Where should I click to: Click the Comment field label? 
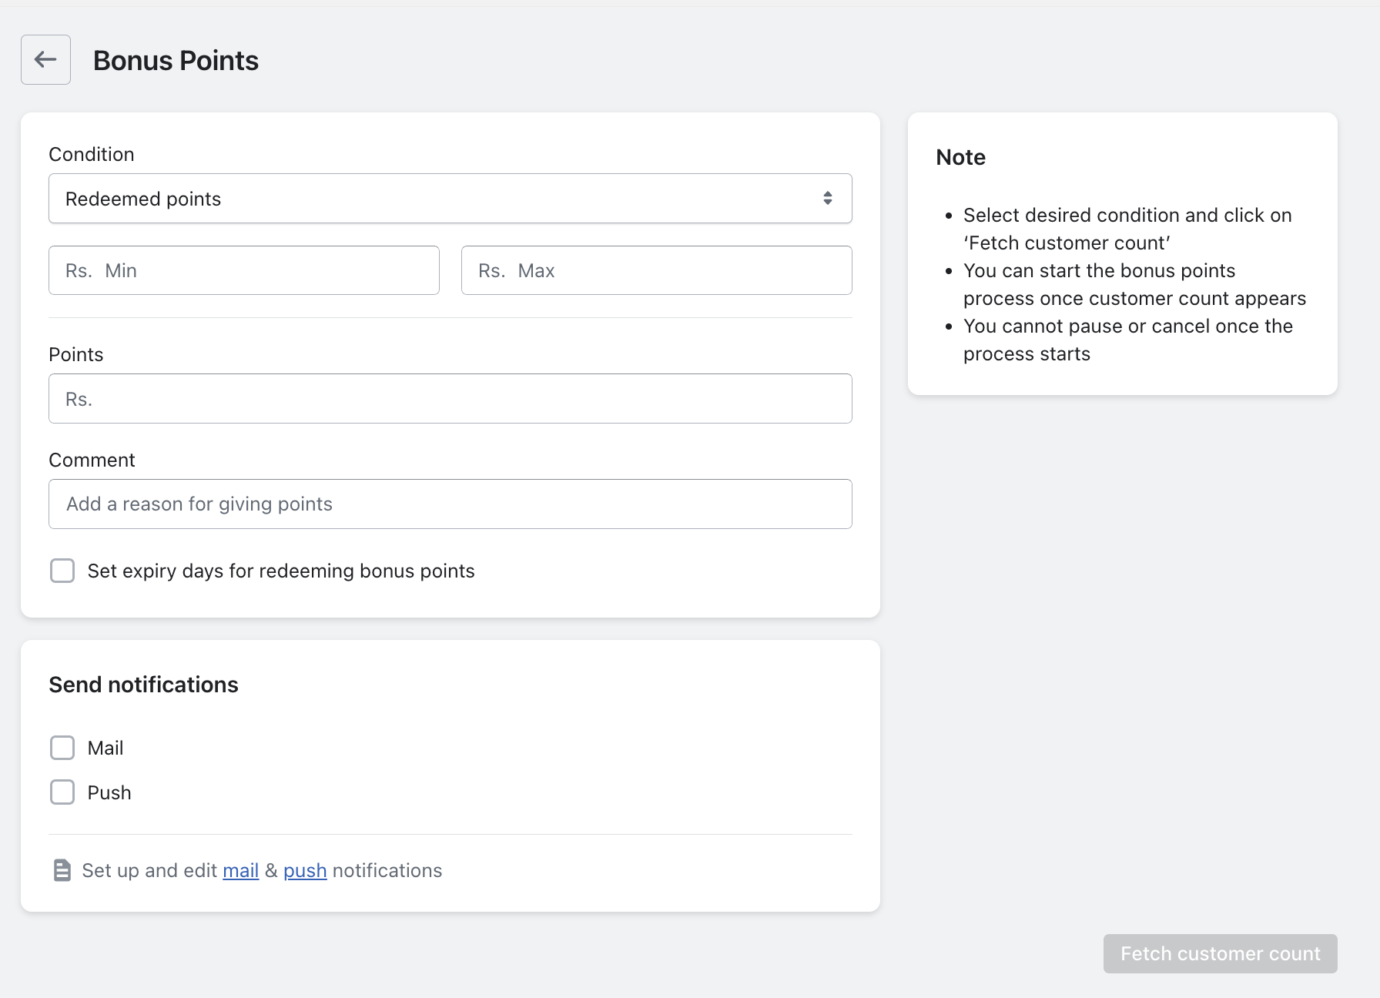[92, 460]
